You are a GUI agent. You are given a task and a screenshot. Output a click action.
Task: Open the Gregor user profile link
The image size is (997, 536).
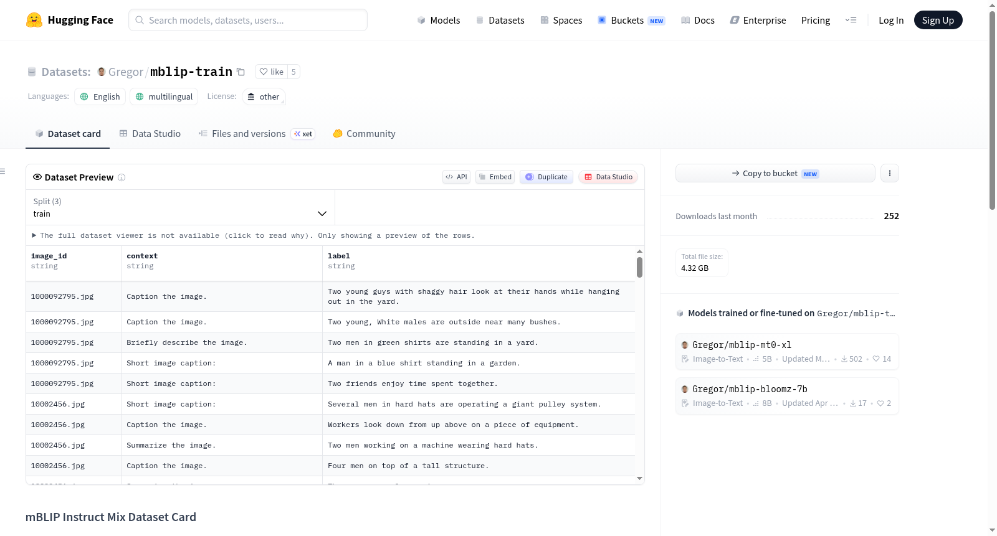pyautogui.click(x=126, y=72)
